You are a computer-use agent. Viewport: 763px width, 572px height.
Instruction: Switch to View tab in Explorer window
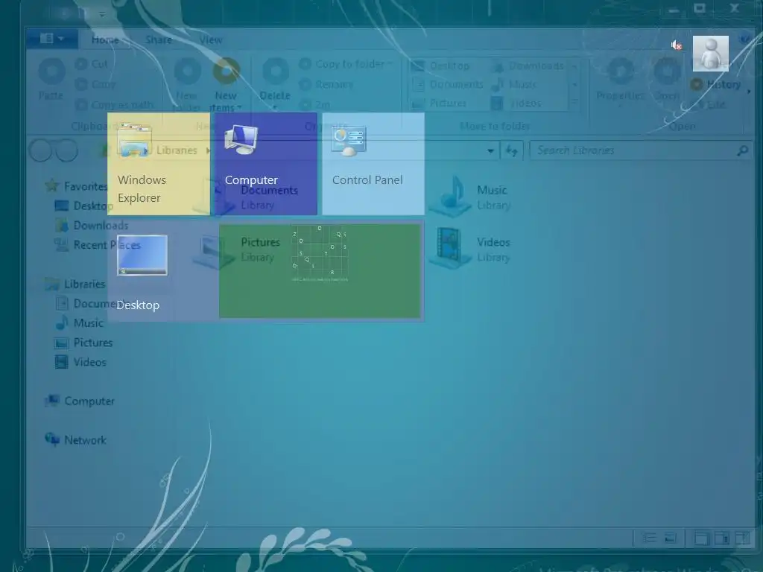tap(210, 40)
